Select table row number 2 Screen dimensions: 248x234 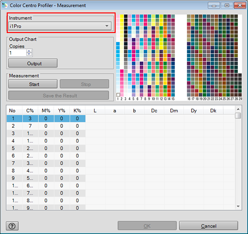[x=46, y=126]
